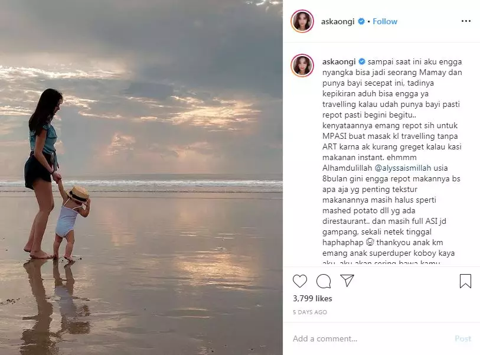View likers by clicking 3,799 likes
Viewport: 480px width, 355px height.
(314, 298)
